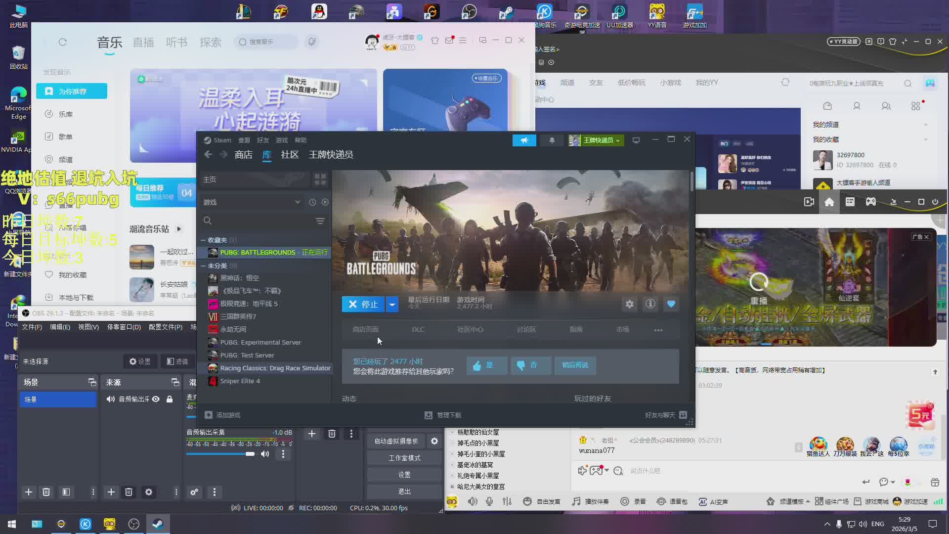949x534 pixels.
Task: Open the 王牌快递员 account dropdown in Steam
Action: click(x=595, y=140)
